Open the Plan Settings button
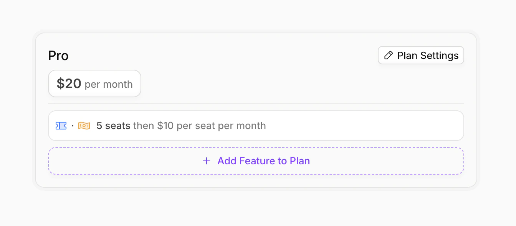The width and height of the screenshot is (516, 226). (421, 56)
